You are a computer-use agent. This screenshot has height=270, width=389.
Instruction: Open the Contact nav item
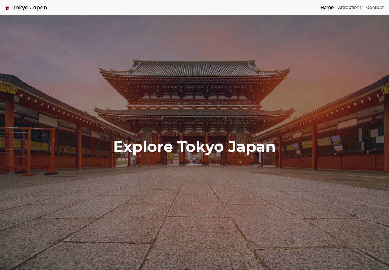[375, 8]
